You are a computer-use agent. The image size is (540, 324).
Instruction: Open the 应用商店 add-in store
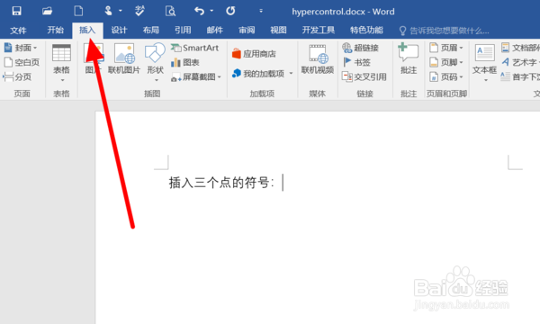(x=254, y=54)
